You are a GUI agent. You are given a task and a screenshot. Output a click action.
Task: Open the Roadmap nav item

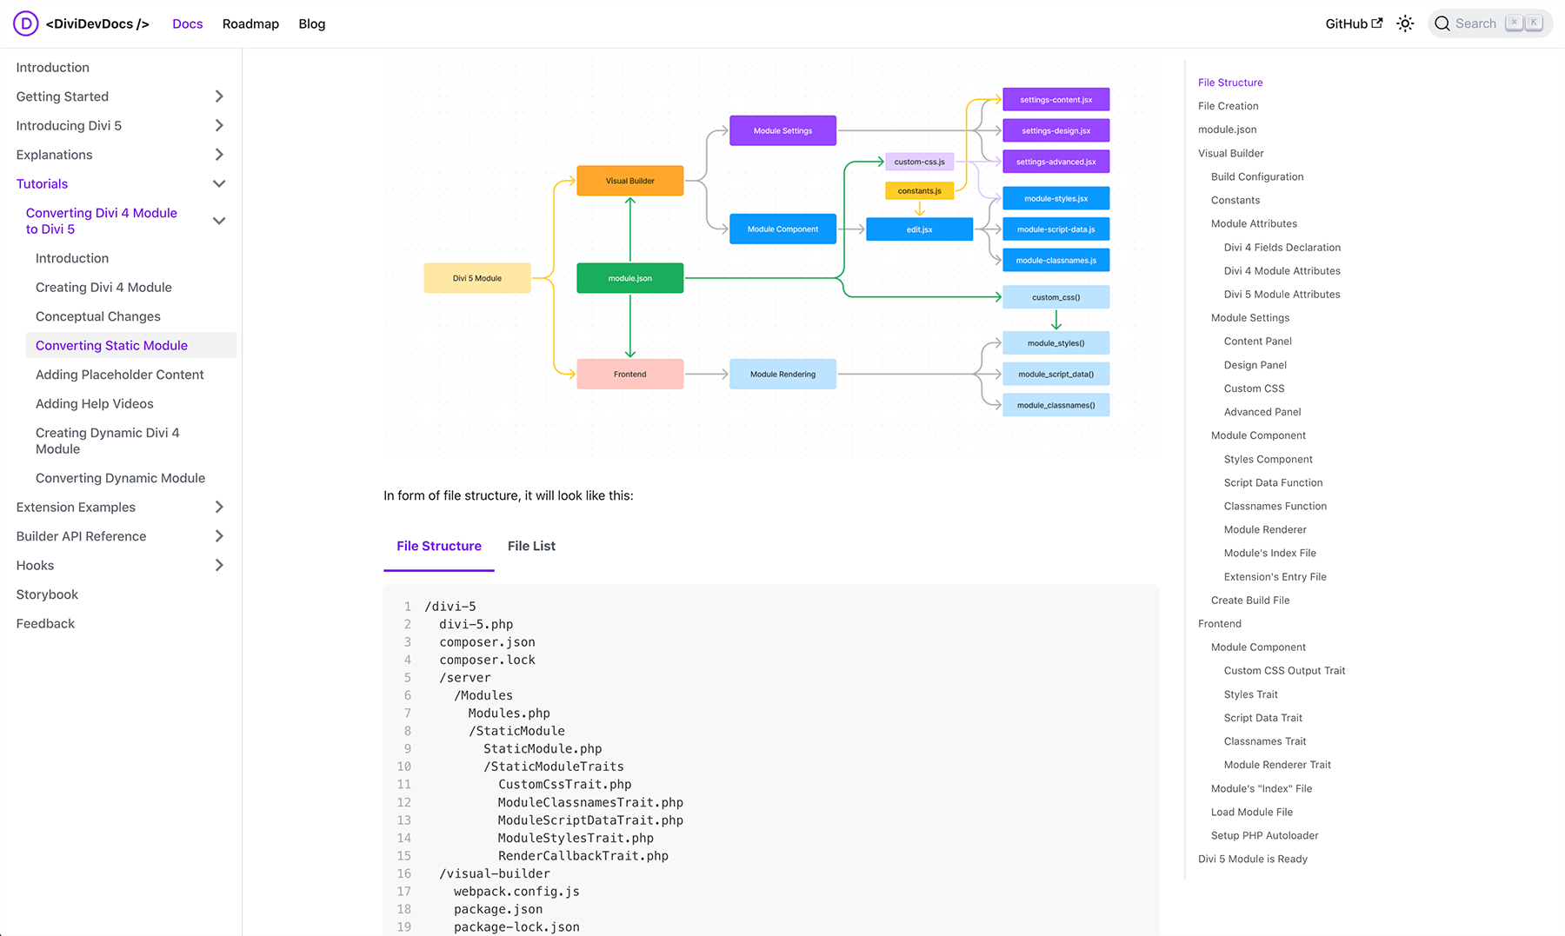250,23
